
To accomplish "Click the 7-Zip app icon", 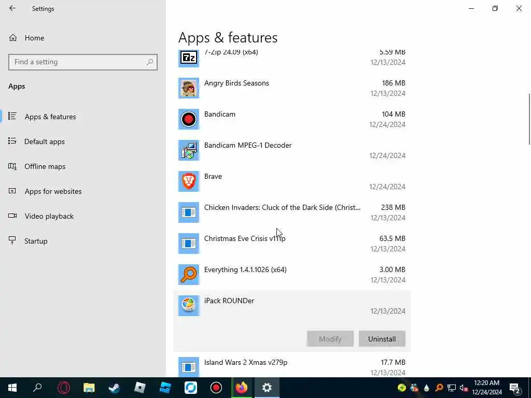I will click(x=189, y=57).
